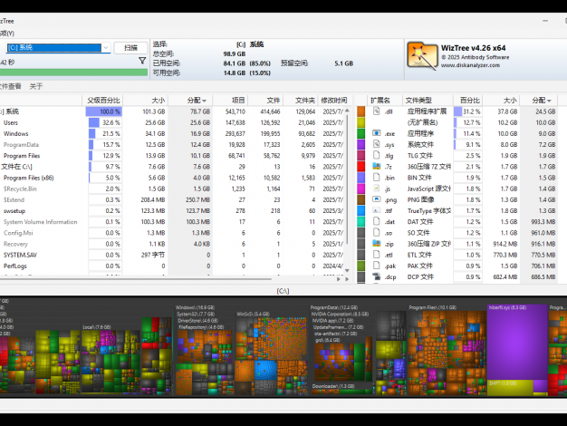The height and width of the screenshot is (426, 567).
Task: Click the WinSxS treemap block label
Action: [253, 314]
